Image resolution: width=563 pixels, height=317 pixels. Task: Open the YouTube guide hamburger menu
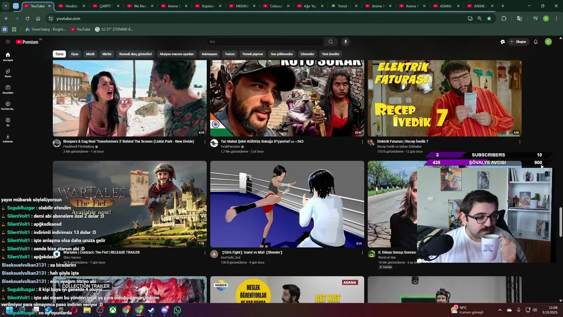(x=7, y=42)
